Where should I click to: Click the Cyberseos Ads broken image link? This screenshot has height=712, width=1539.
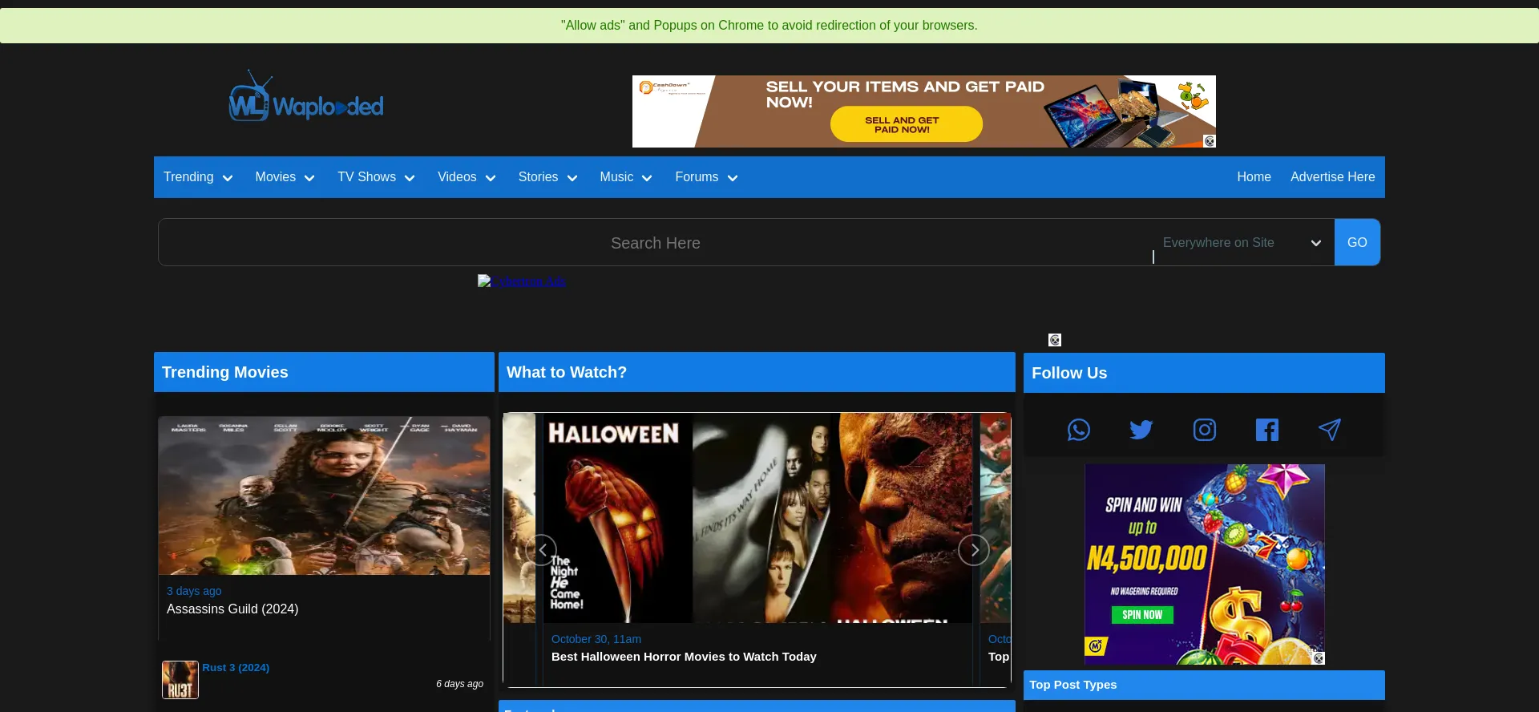[522, 281]
